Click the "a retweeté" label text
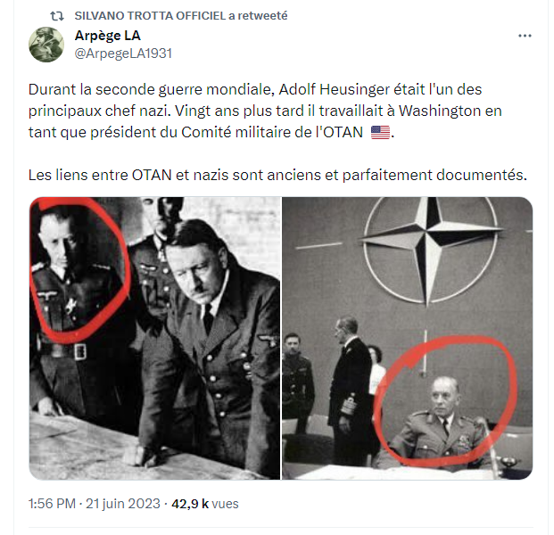Viewport: 554px width, 535px height. (263, 17)
